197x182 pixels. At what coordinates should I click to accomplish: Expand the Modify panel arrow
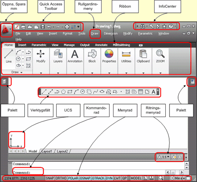tap(41, 73)
